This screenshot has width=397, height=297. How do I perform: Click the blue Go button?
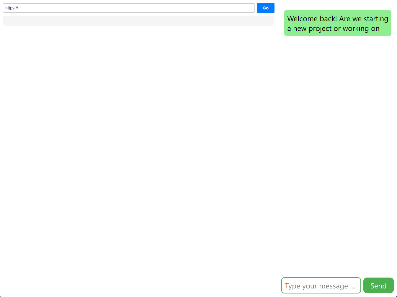pyautogui.click(x=265, y=8)
